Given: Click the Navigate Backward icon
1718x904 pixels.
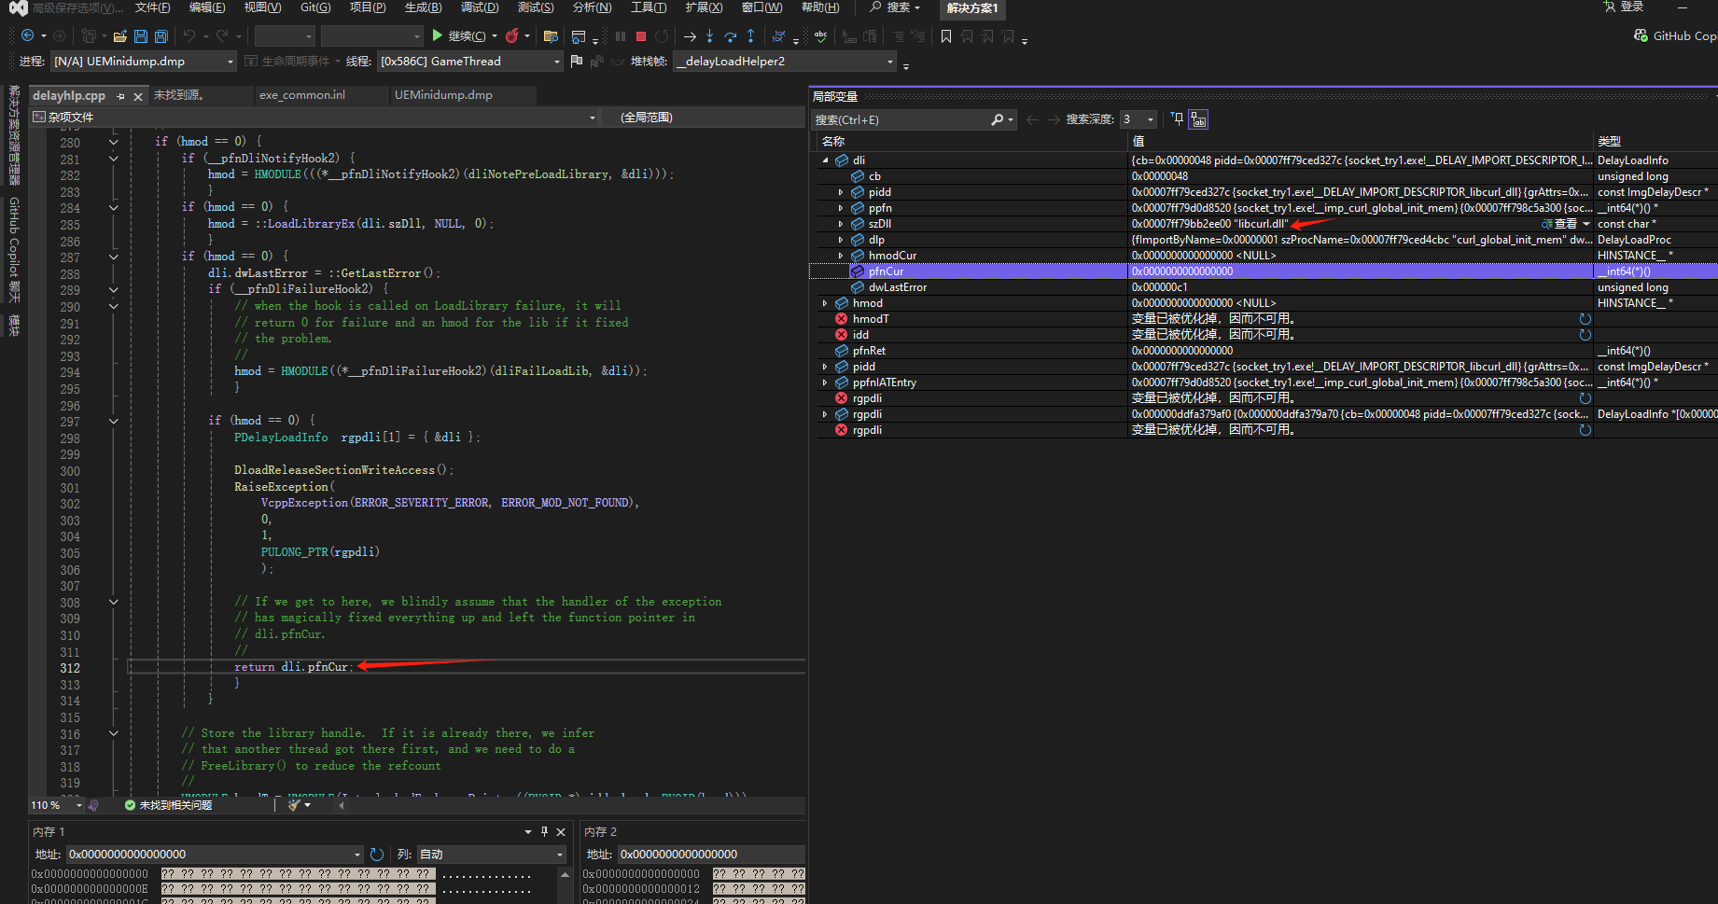Looking at the screenshot, I should [x=27, y=35].
